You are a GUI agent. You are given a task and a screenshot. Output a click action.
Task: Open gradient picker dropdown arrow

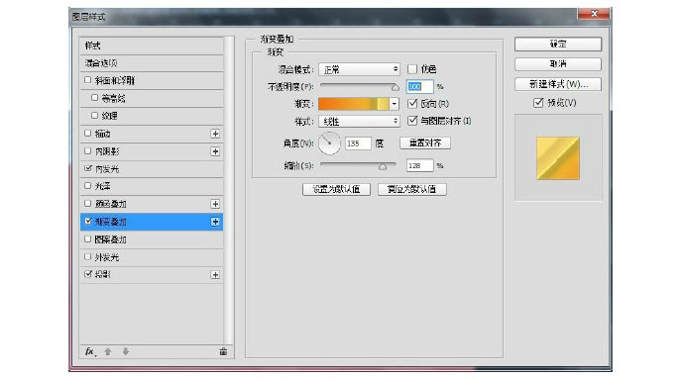click(x=395, y=104)
